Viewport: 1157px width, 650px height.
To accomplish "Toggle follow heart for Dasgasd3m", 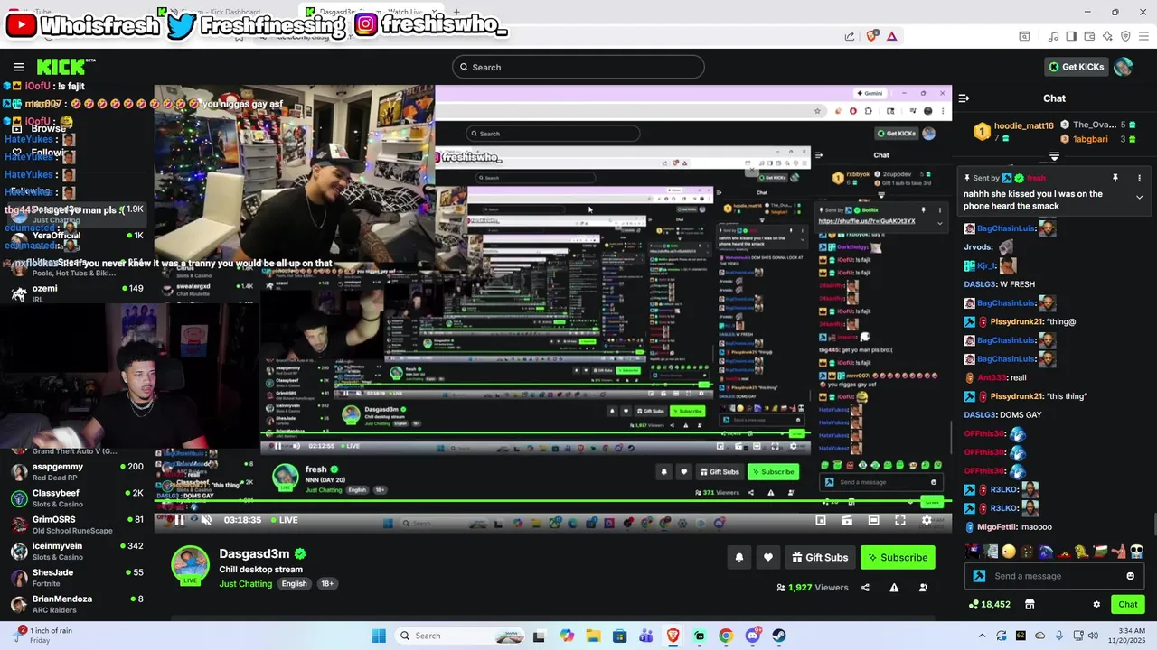I will tap(768, 557).
